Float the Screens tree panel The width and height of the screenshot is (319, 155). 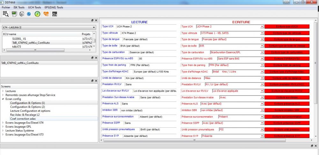pyautogui.click(x=93, y=81)
